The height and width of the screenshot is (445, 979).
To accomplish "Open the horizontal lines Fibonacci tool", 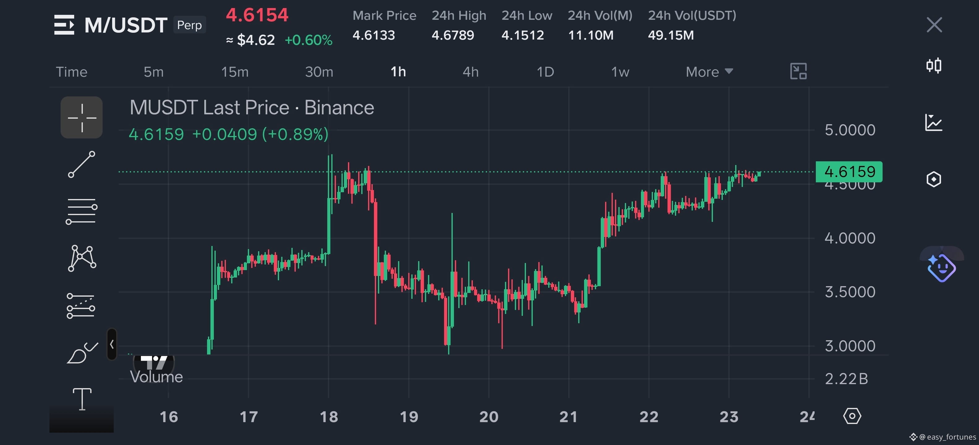I will click(81, 211).
